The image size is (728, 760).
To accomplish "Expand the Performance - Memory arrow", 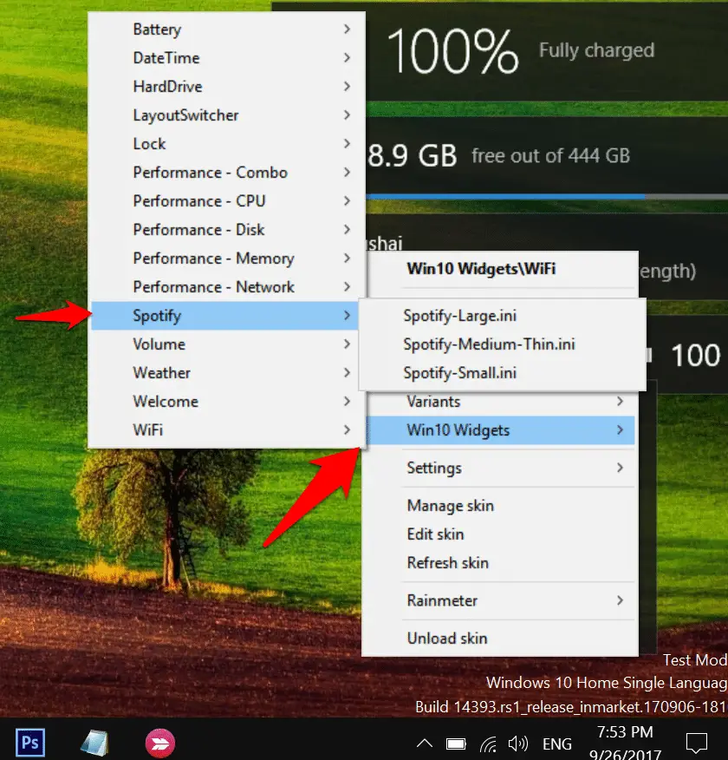I will (347, 258).
